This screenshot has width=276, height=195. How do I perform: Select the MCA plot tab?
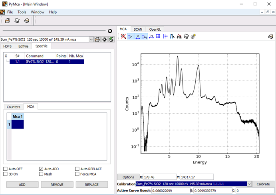[123, 29]
